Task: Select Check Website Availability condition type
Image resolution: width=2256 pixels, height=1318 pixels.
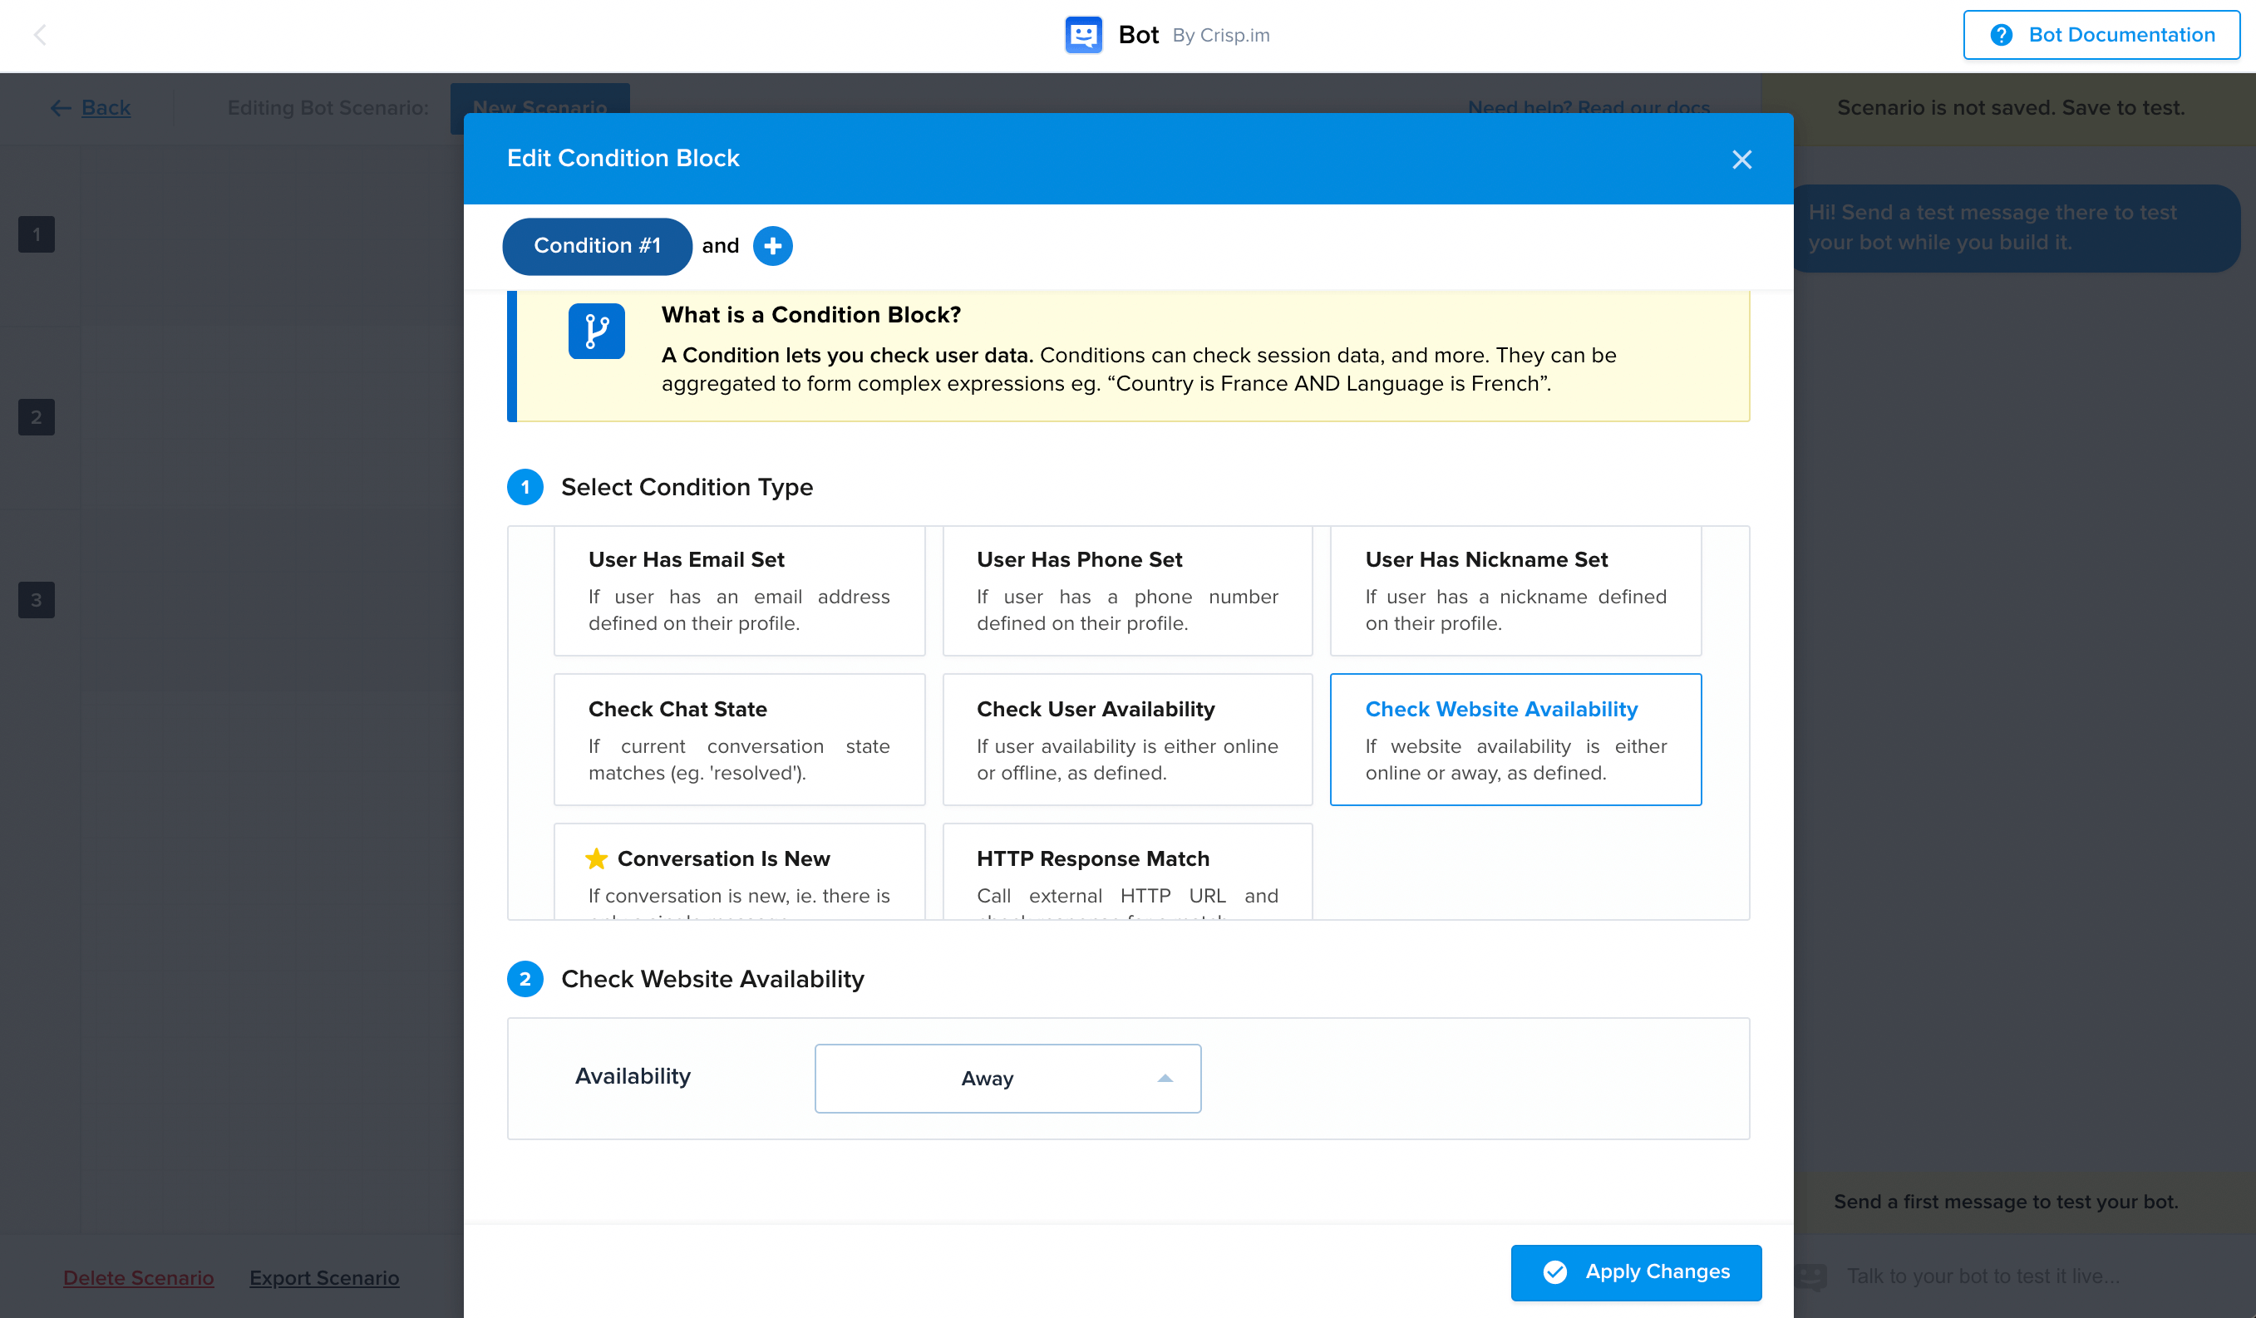Action: [x=1517, y=739]
